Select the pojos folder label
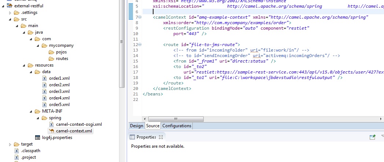Screen dimensions: 384x162 (61, 52)
